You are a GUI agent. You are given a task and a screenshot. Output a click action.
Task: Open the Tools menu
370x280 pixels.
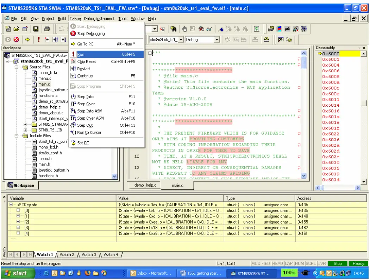pyautogui.click(x=123, y=19)
